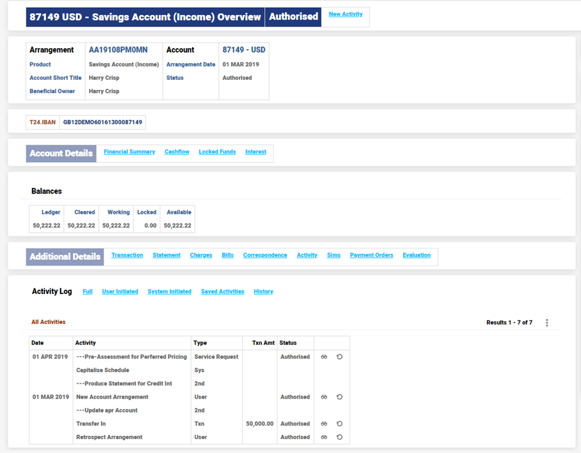581x453 pixels.
Task: Open the Financial Summary tab
Action: pyautogui.click(x=129, y=152)
